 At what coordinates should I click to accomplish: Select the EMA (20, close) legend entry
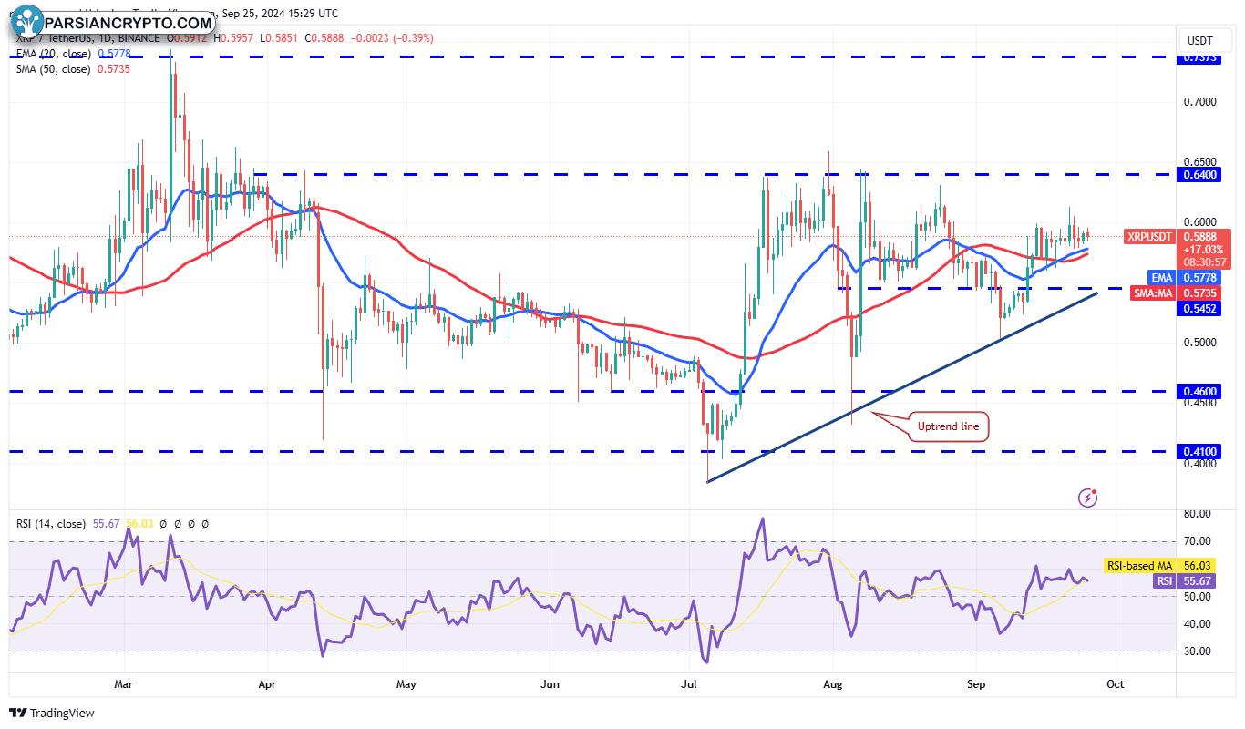pos(73,54)
